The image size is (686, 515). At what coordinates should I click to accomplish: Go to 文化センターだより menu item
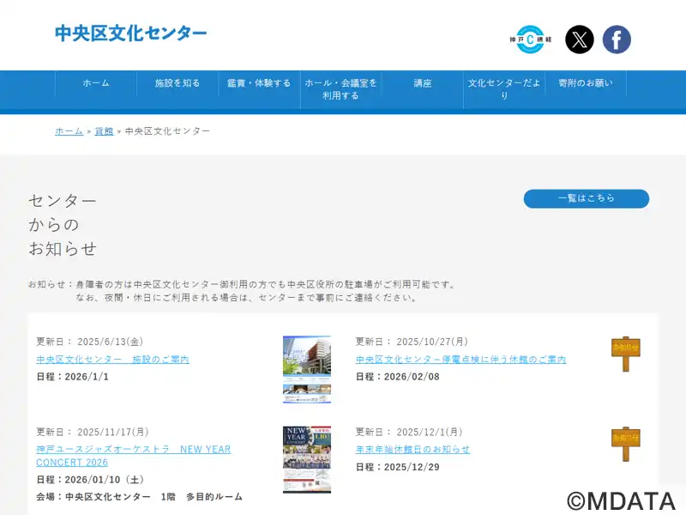[x=504, y=89]
